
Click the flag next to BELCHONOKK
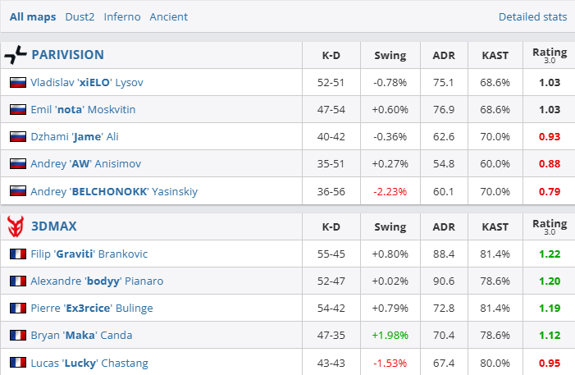(x=17, y=192)
